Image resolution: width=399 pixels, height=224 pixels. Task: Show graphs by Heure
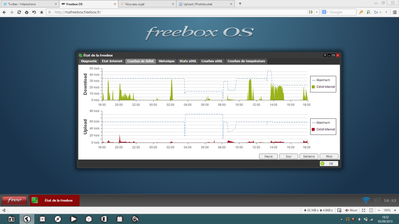pos(268,156)
